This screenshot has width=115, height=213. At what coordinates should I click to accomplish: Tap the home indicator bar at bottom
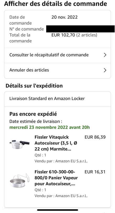(57, 210)
